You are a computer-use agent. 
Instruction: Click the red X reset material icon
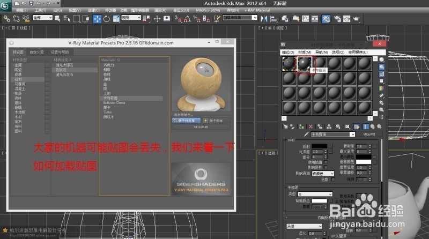[310, 126]
